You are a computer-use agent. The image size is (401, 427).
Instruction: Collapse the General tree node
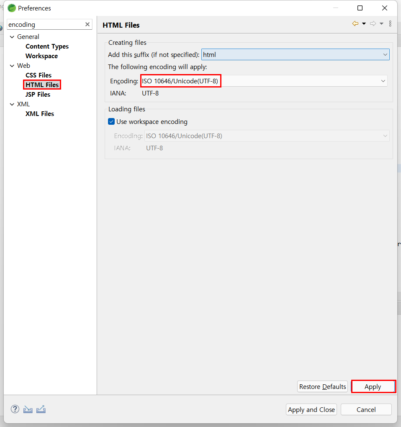[x=12, y=37]
